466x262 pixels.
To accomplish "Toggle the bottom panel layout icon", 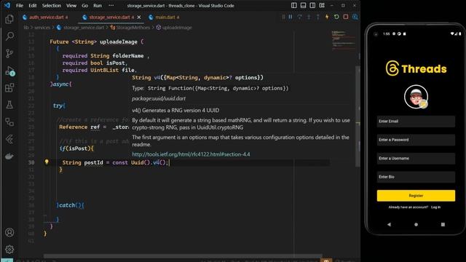I will point(303,5).
